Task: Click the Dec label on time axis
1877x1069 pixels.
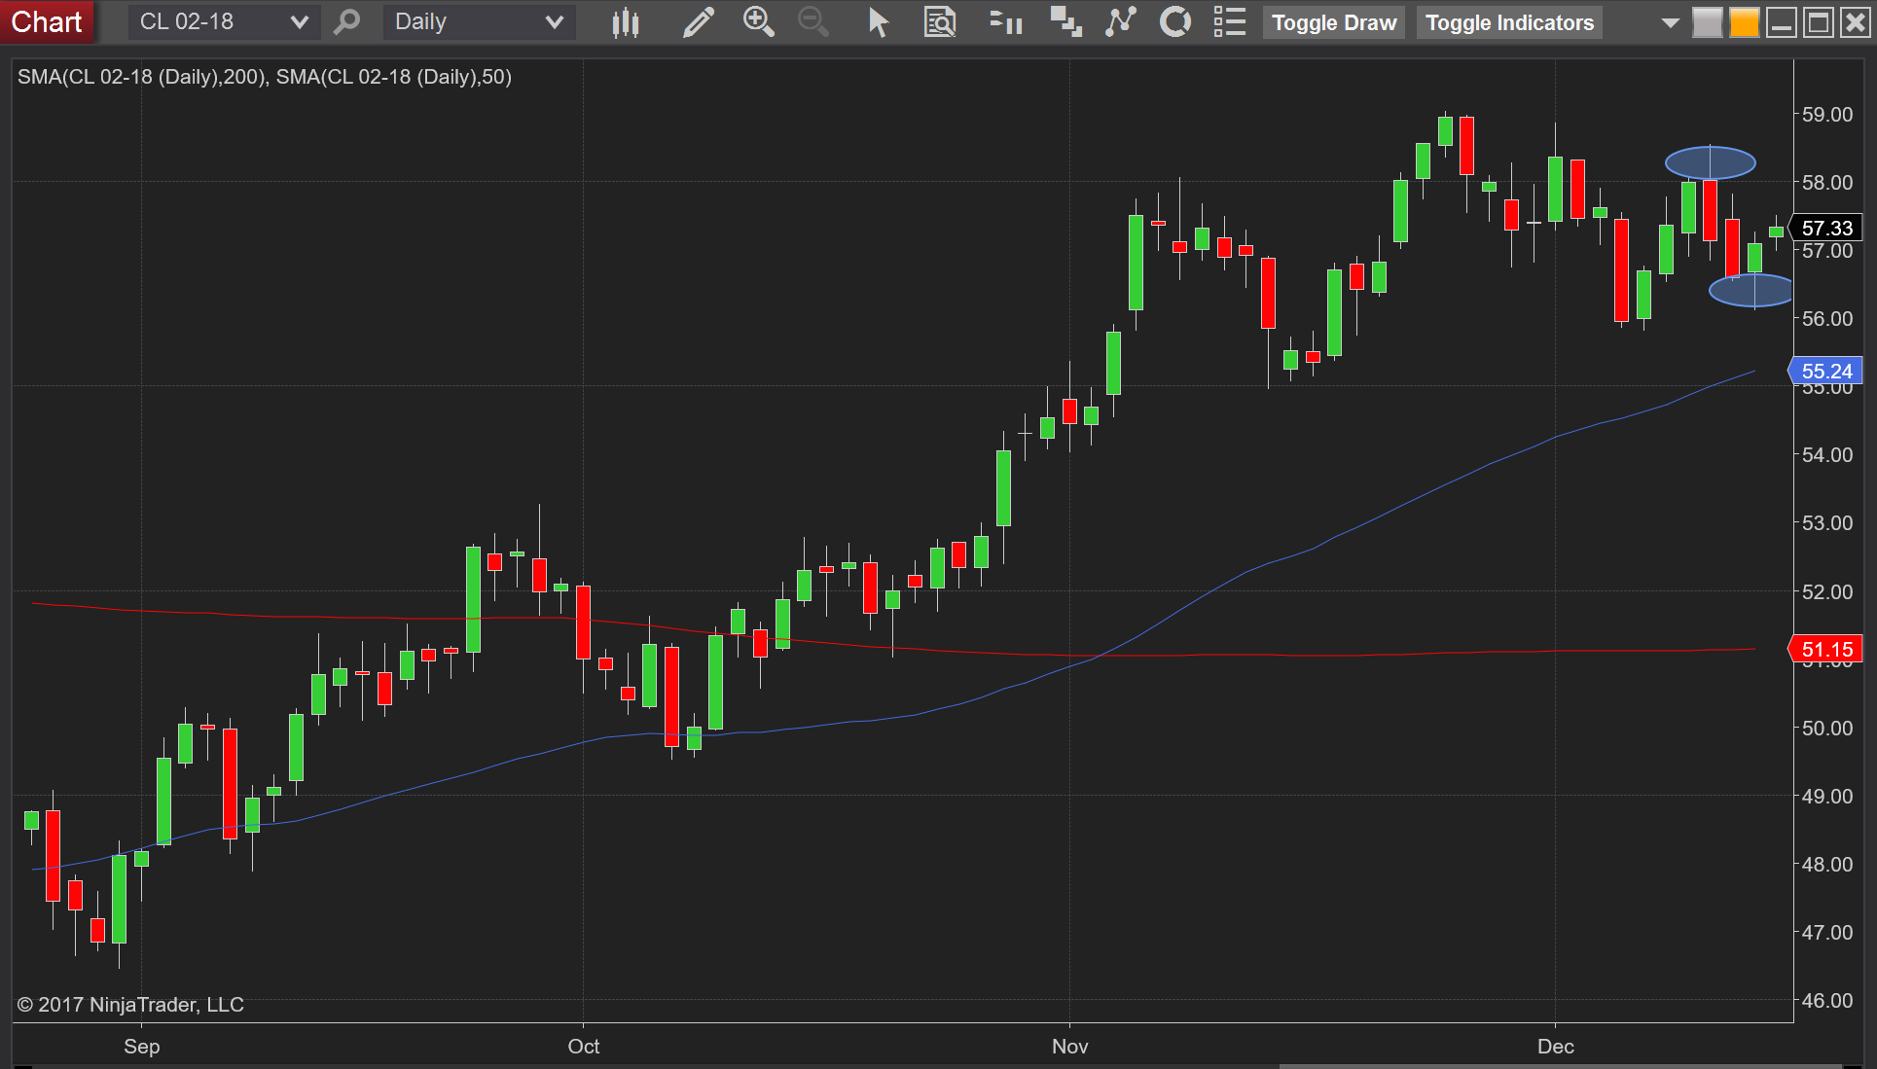Action: pyautogui.click(x=1555, y=1047)
